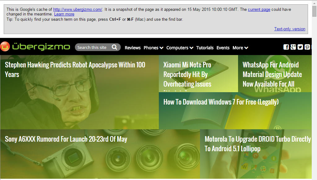
Task: Open the Events menu item
Action: coord(223,48)
